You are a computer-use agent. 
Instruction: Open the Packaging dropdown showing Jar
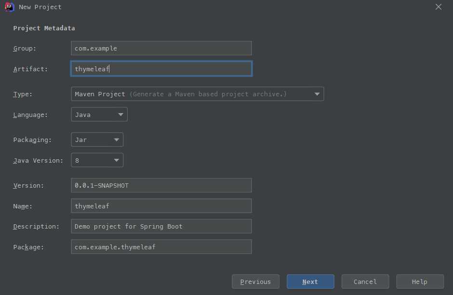coord(97,140)
